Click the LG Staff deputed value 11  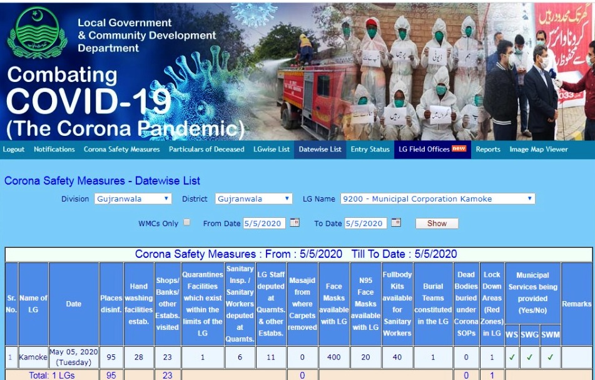[x=271, y=357]
